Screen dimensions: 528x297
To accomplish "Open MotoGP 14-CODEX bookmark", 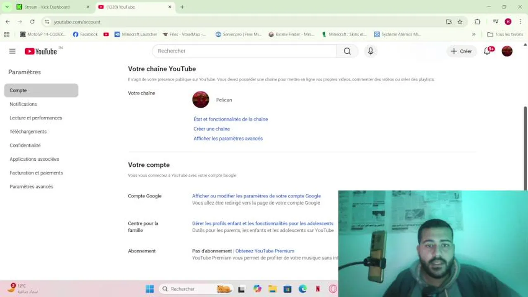I will click(43, 34).
